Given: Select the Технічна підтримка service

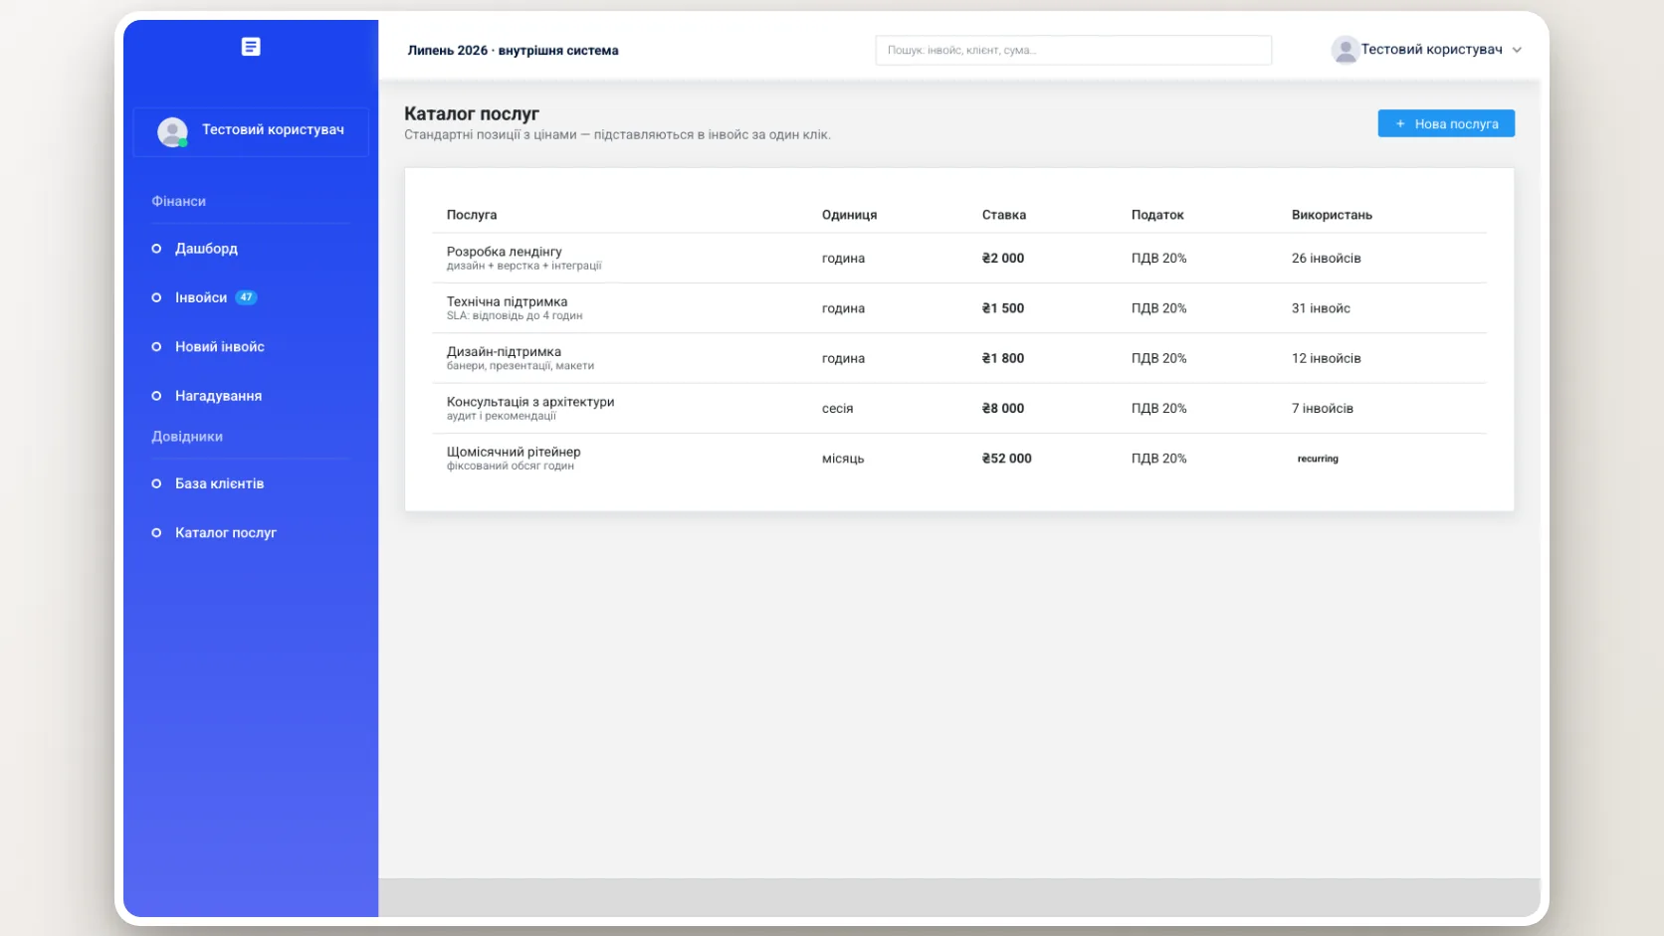Looking at the screenshot, I should point(959,308).
